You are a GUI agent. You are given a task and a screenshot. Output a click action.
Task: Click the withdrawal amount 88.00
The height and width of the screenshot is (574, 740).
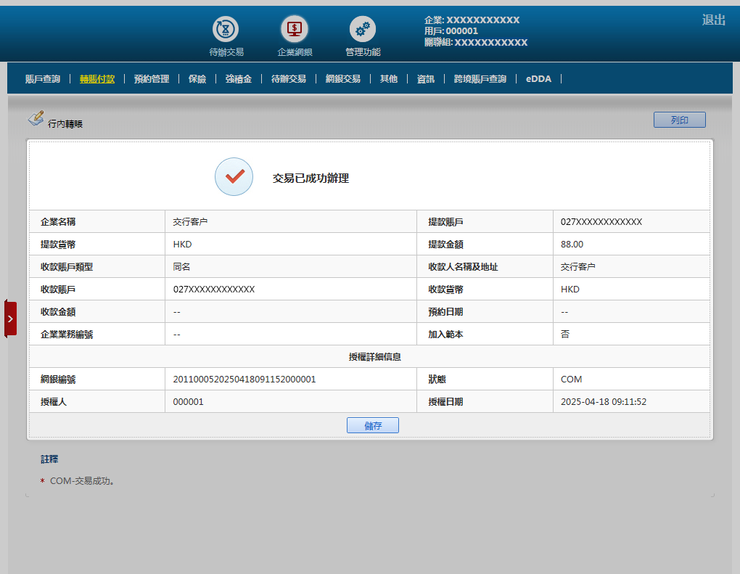click(572, 244)
